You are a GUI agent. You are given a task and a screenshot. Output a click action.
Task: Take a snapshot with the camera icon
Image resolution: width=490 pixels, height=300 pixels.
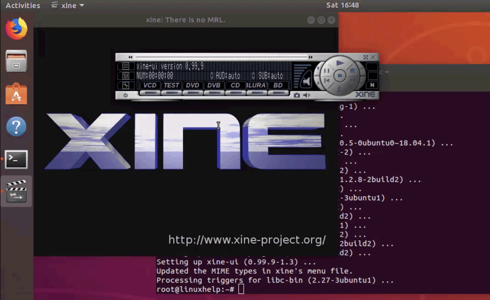tap(297, 95)
